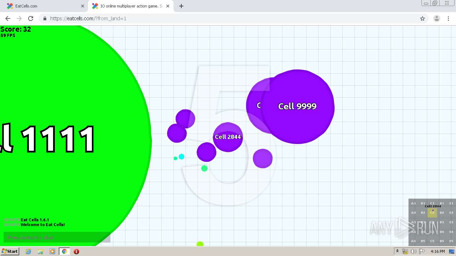Close the IO online multiplayer game tab
This screenshot has width=456, height=256.
tap(169, 6)
